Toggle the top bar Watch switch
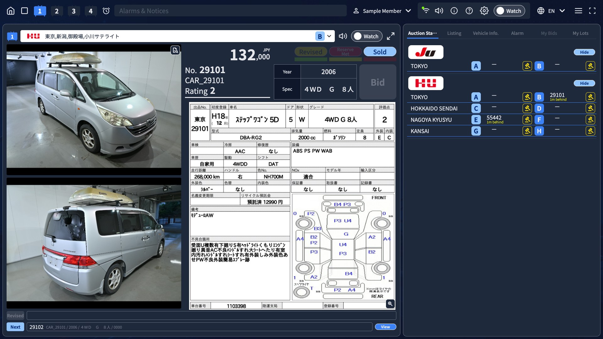Viewport: 603px width, 339px height. pos(509,11)
